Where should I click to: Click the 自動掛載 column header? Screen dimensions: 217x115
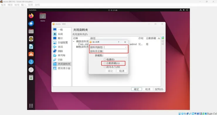point(151,38)
